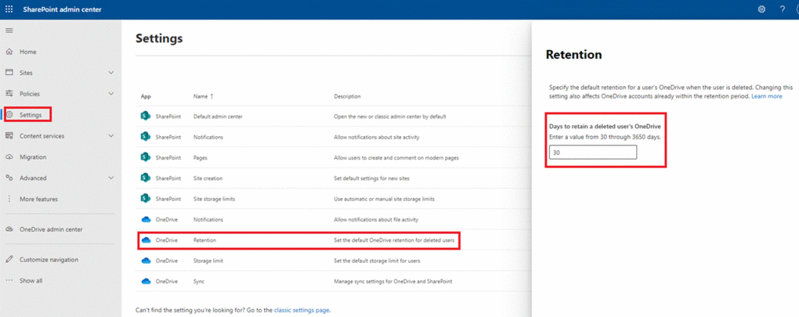Image resolution: width=799 pixels, height=317 pixels.
Task: Click the OneDrive admin center cloud icon
Action: [9, 229]
